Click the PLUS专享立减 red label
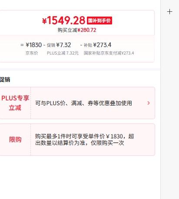The height and width of the screenshot is (199, 179). 15,103
